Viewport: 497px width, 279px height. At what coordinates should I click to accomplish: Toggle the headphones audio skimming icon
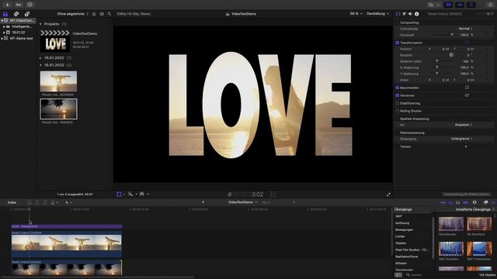[x=457, y=202]
